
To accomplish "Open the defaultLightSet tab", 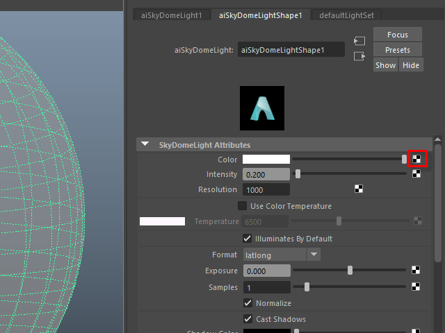I will coord(345,15).
